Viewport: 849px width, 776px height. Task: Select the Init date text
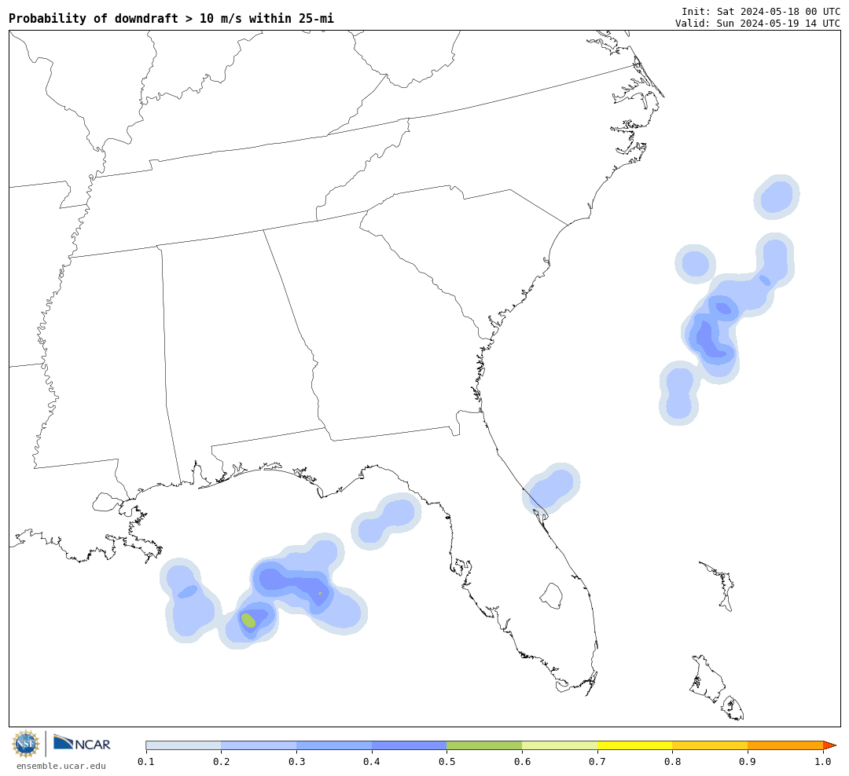pyautogui.click(x=760, y=11)
